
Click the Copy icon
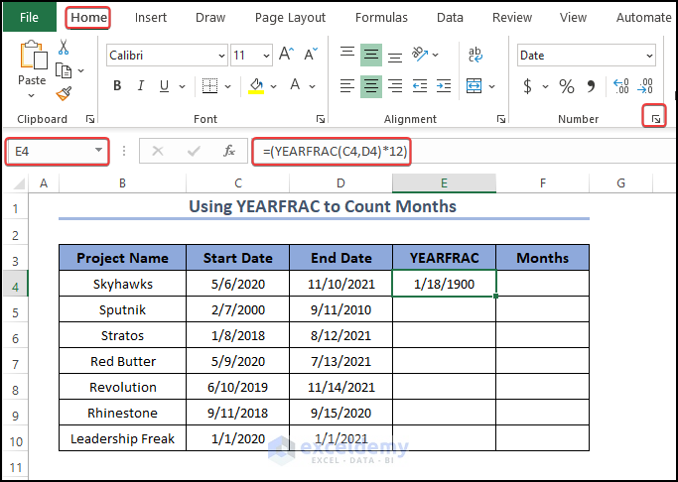64,70
